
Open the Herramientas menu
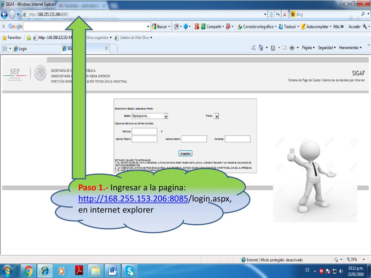click(350, 48)
